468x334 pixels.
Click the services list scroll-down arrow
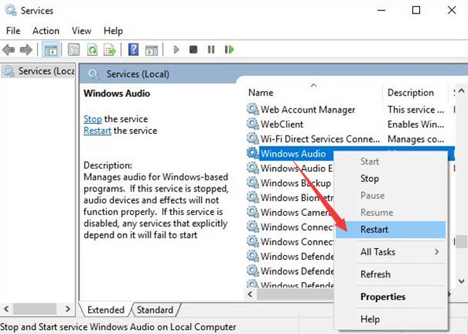tap(462, 281)
